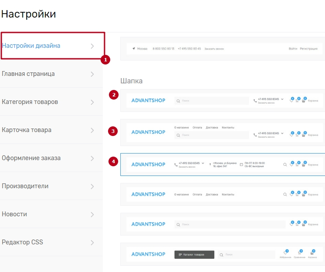The image size is (325, 272).
Task: Select the header template showing address and hours
Action: pos(223,165)
